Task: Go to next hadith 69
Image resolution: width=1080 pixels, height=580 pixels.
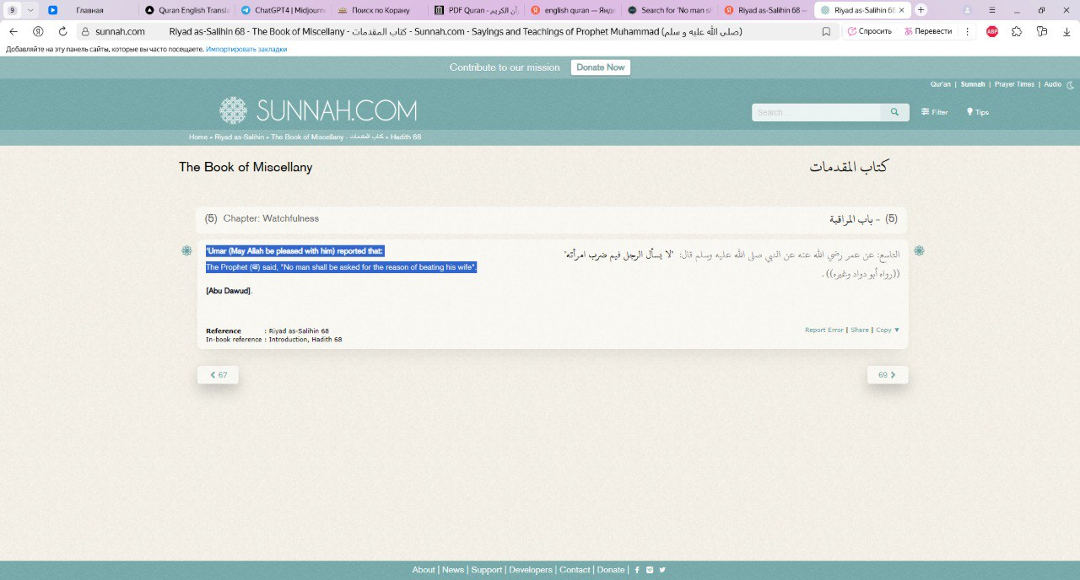Action: (x=888, y=375)
